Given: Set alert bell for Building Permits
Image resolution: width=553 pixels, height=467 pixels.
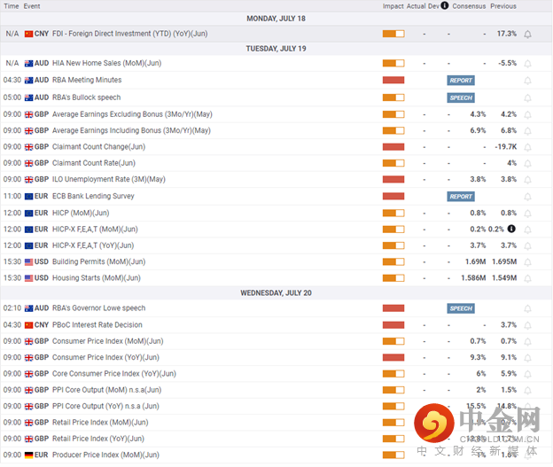Looking at the screenshot, I should click(527, 262).
